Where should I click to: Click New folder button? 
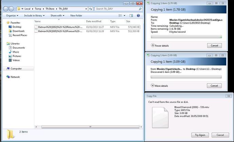tap(76, 16)
